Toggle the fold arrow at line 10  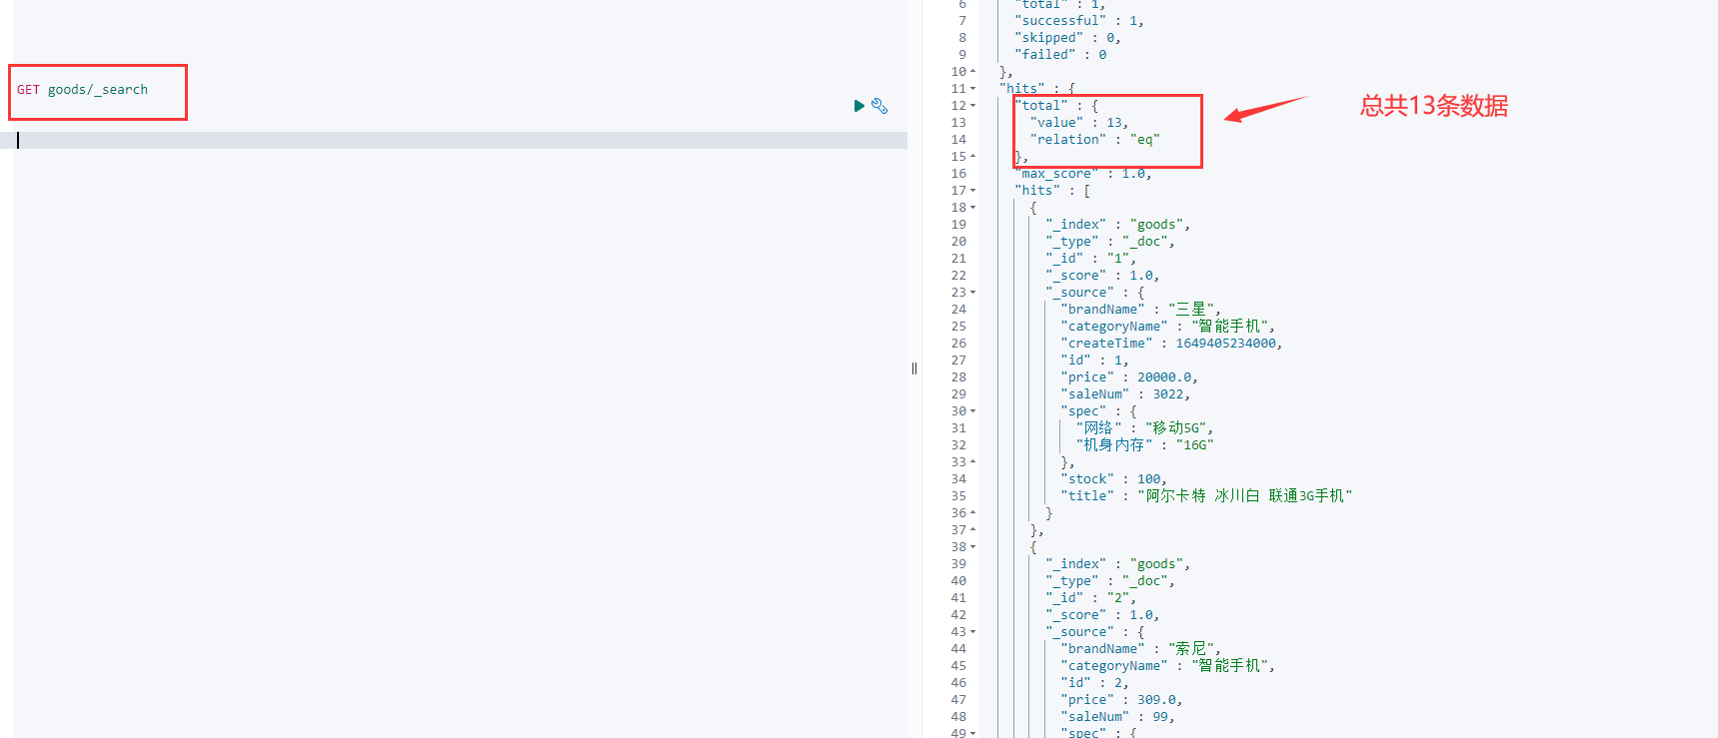pyautogui.click(x=973, y=72)
